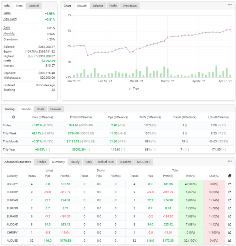
Task: Open the MAE/MFE tab
Action: point(144,162)
